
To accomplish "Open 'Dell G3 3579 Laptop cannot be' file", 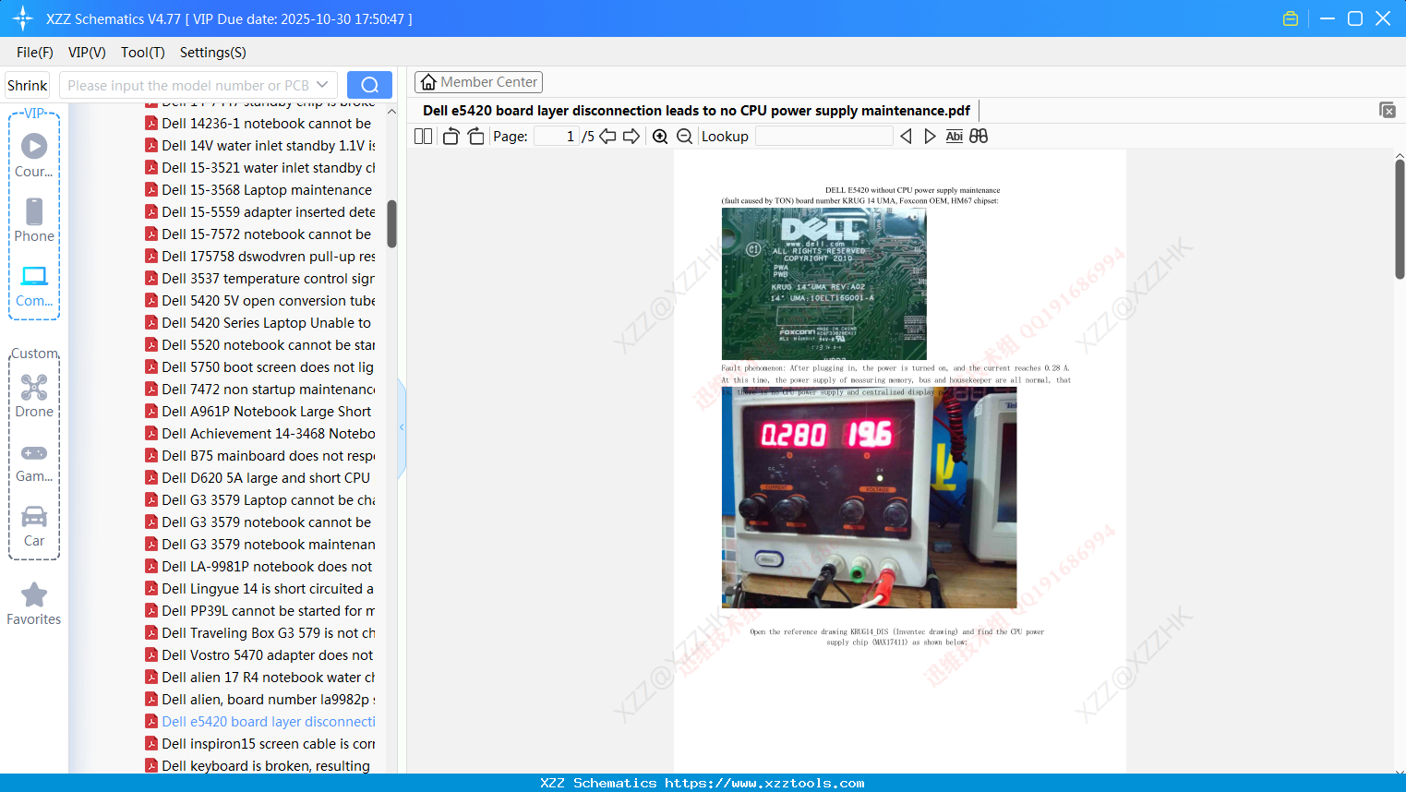I will 259,500.
